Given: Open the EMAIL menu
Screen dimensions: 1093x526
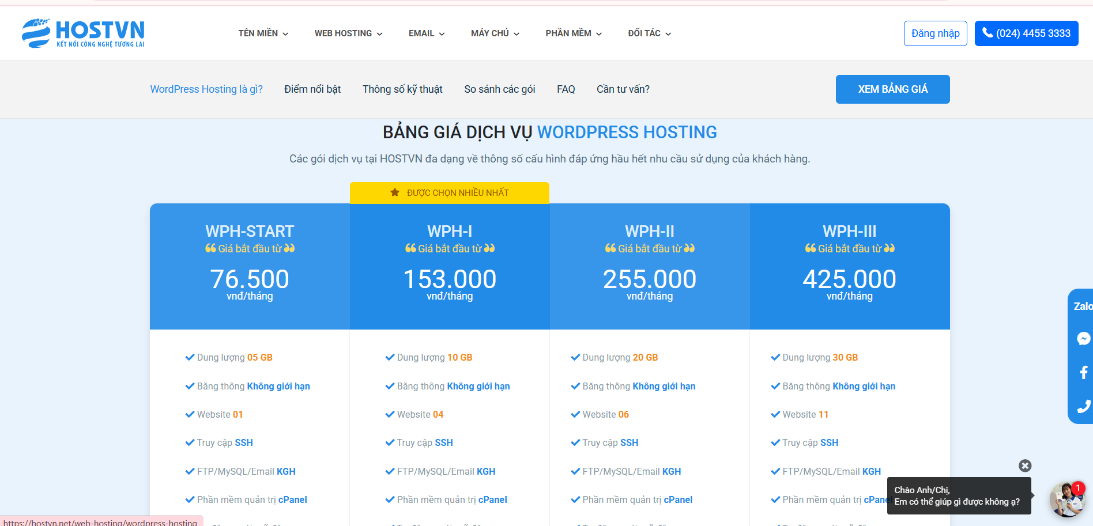Looking at the screenshot, I should pyautogui.click(x=426, y=33).
